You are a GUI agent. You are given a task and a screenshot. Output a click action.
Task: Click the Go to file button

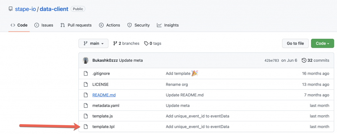(x=295, y=43)
